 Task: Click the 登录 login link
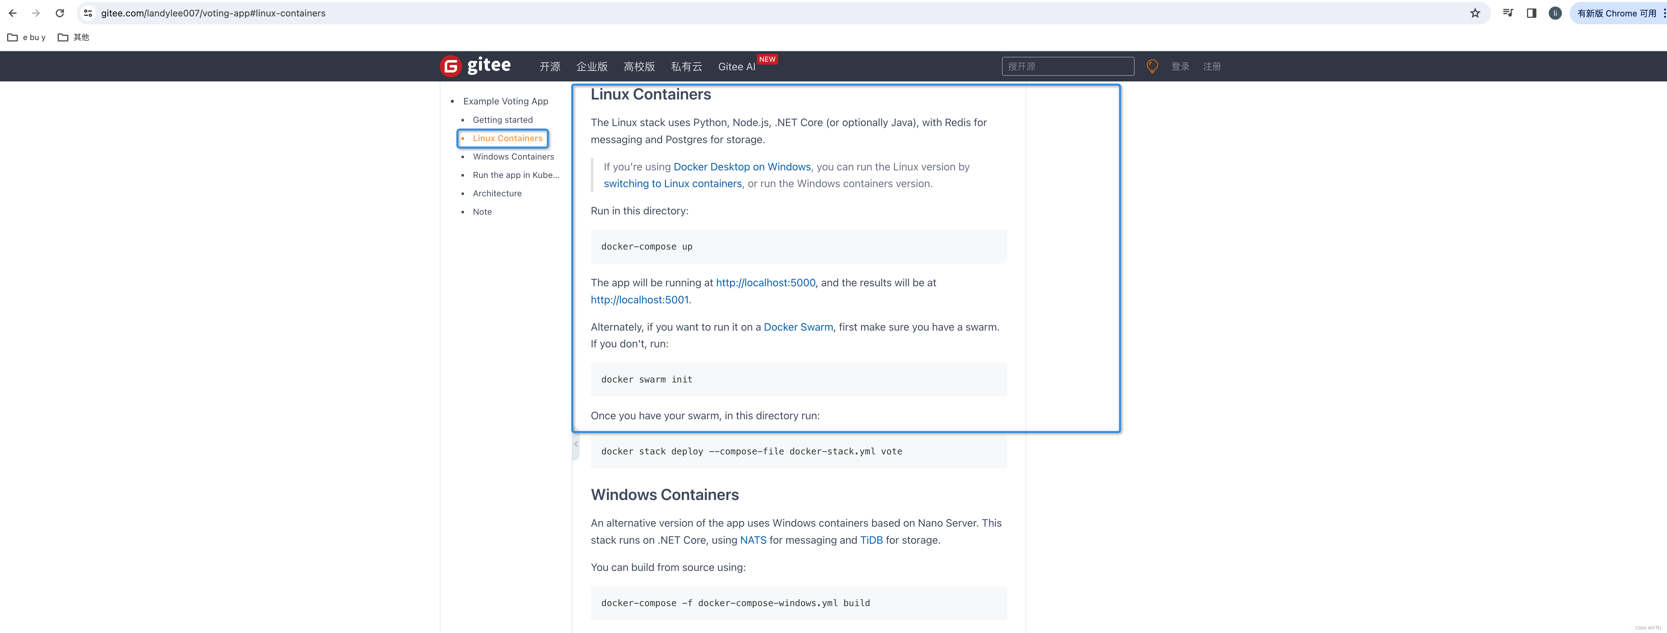click(1180, 67)
